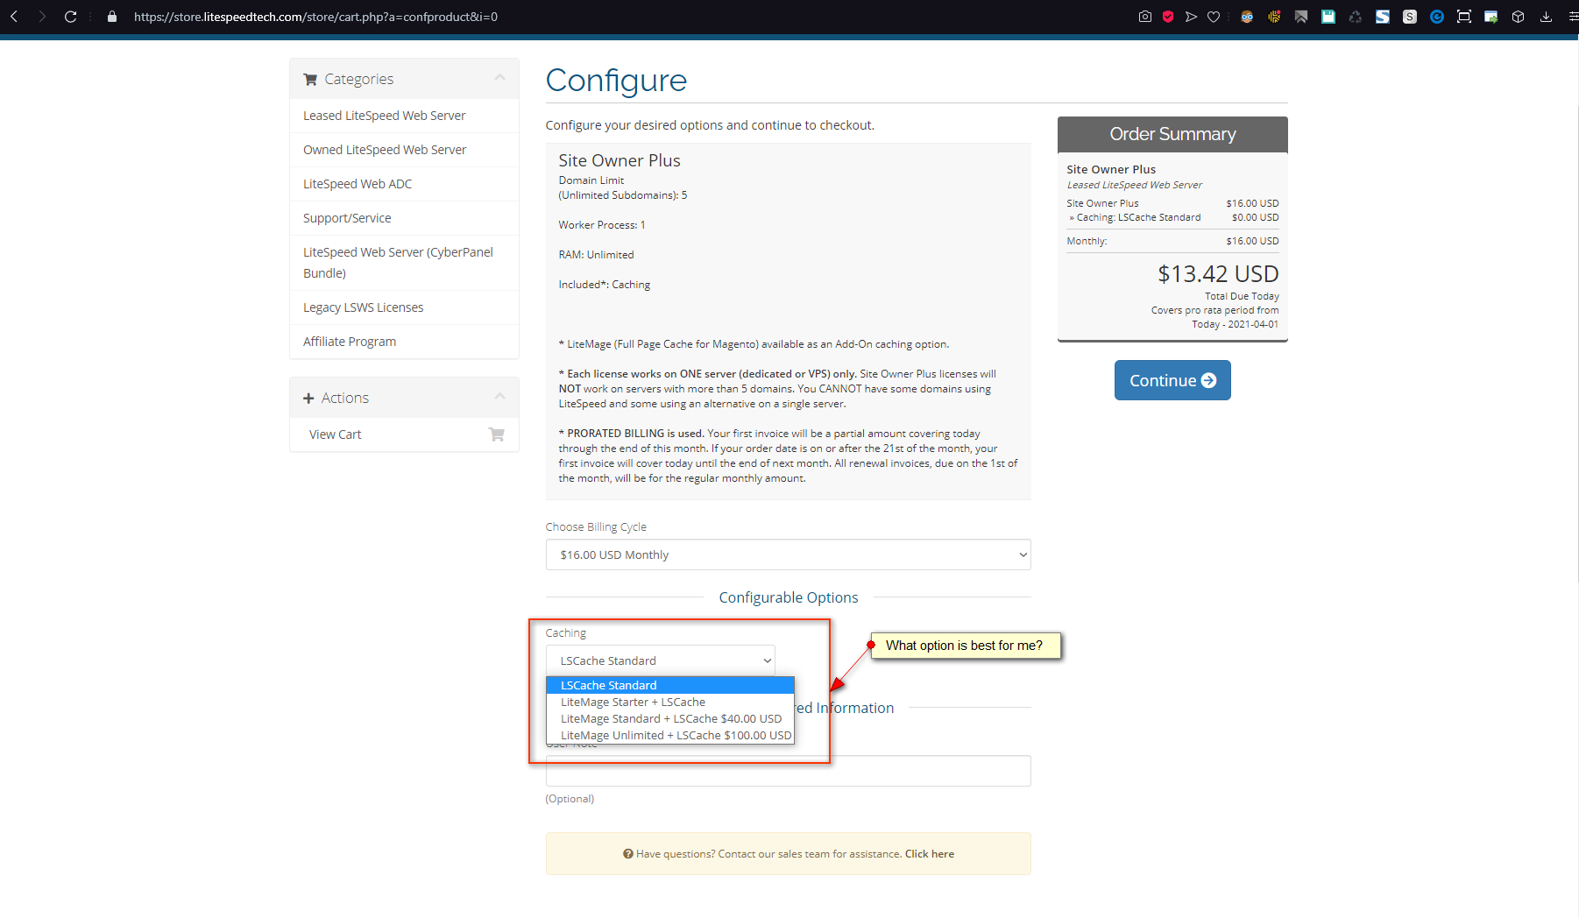Click the red shield ad-blocker icon

[x=1168, y=17]
